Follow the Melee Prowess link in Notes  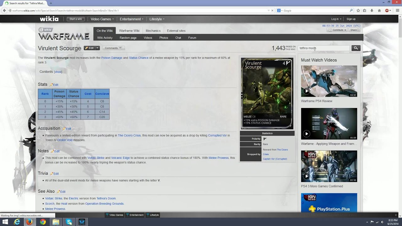point(219,158)
